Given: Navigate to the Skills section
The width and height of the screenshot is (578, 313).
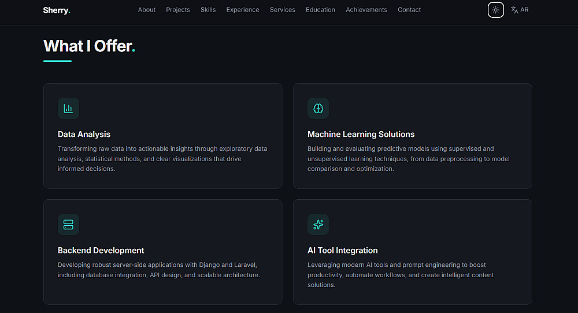Looking at the screenshot, I should click(208, 10).
